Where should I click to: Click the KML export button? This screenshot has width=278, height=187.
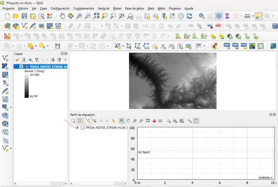point(227,46)
